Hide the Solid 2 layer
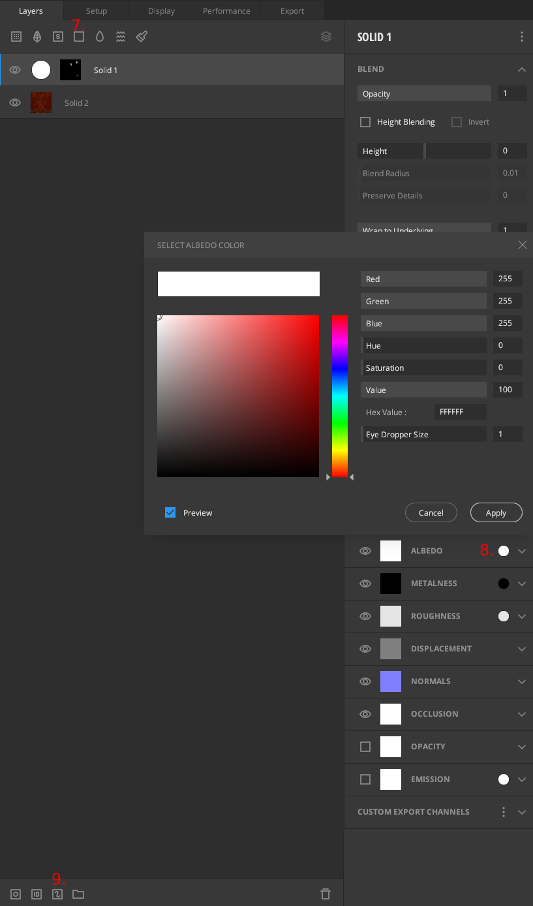The image size is (533, 906). coord(15,102)
